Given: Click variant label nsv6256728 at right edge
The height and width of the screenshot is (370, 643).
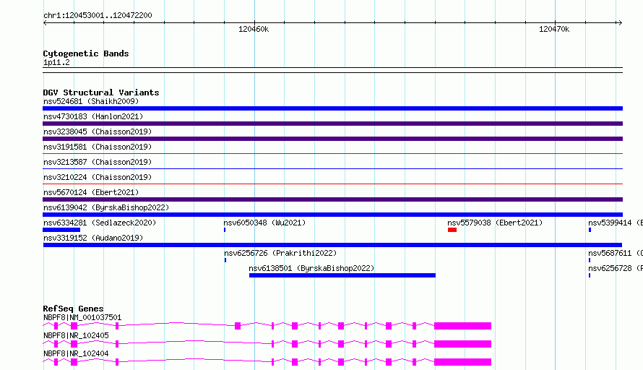Looking at the screenshot, I should tap(615, 268).
